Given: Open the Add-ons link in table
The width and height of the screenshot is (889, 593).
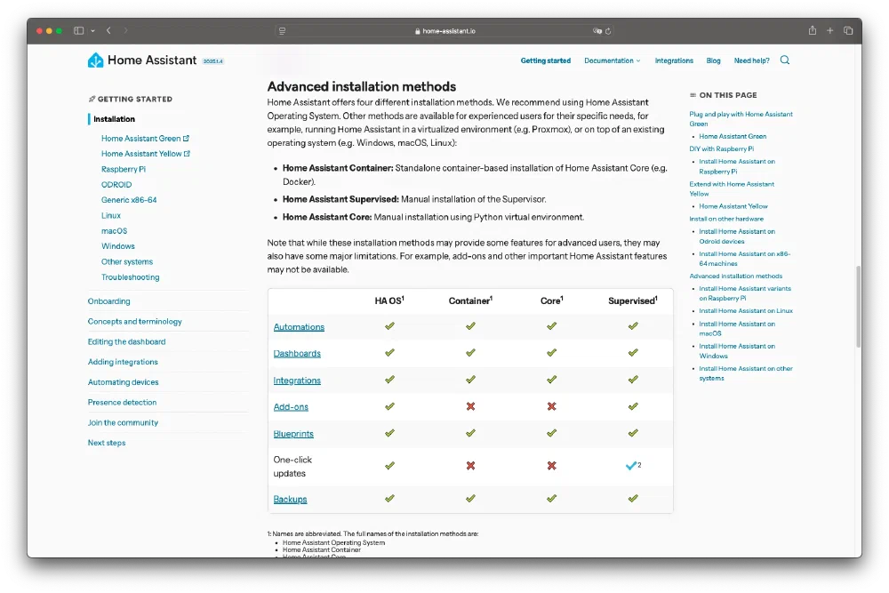Looking at the screenshot, I should pos(291,407).
